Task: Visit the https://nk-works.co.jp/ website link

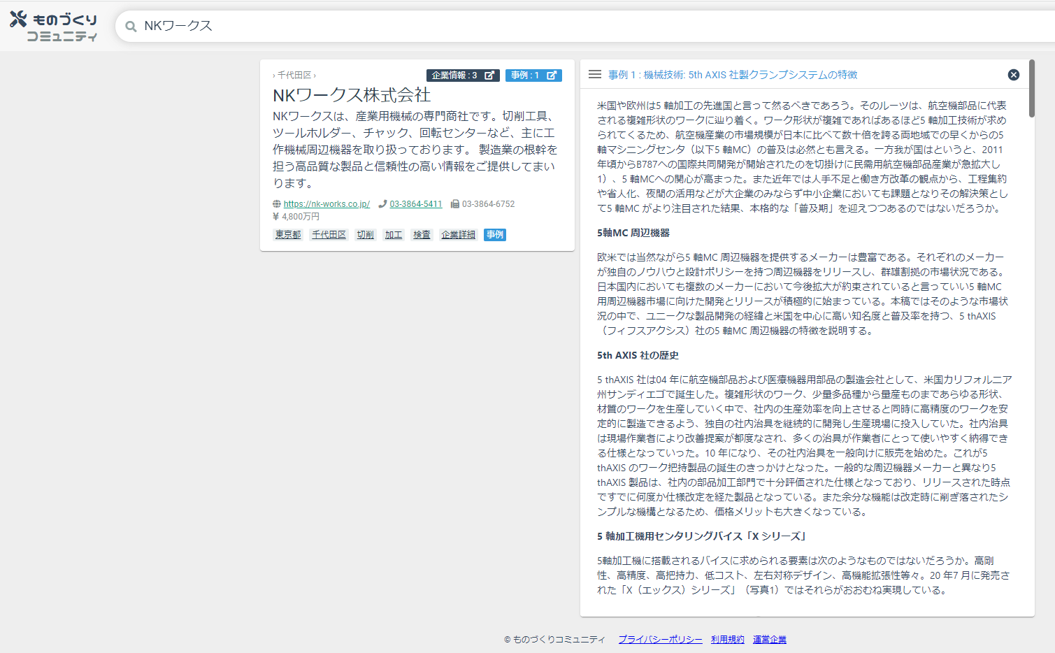Action: click(326, 204)
